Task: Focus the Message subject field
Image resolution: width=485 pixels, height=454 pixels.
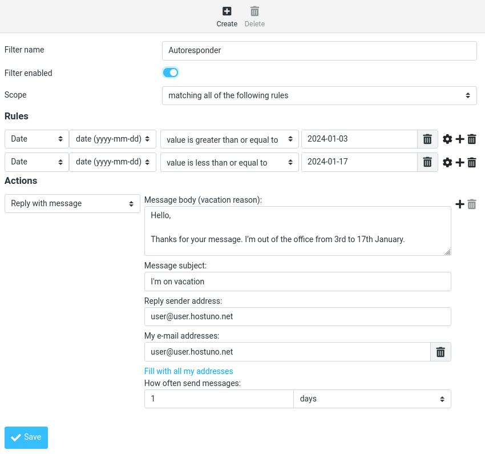Action: click(297, 282)
